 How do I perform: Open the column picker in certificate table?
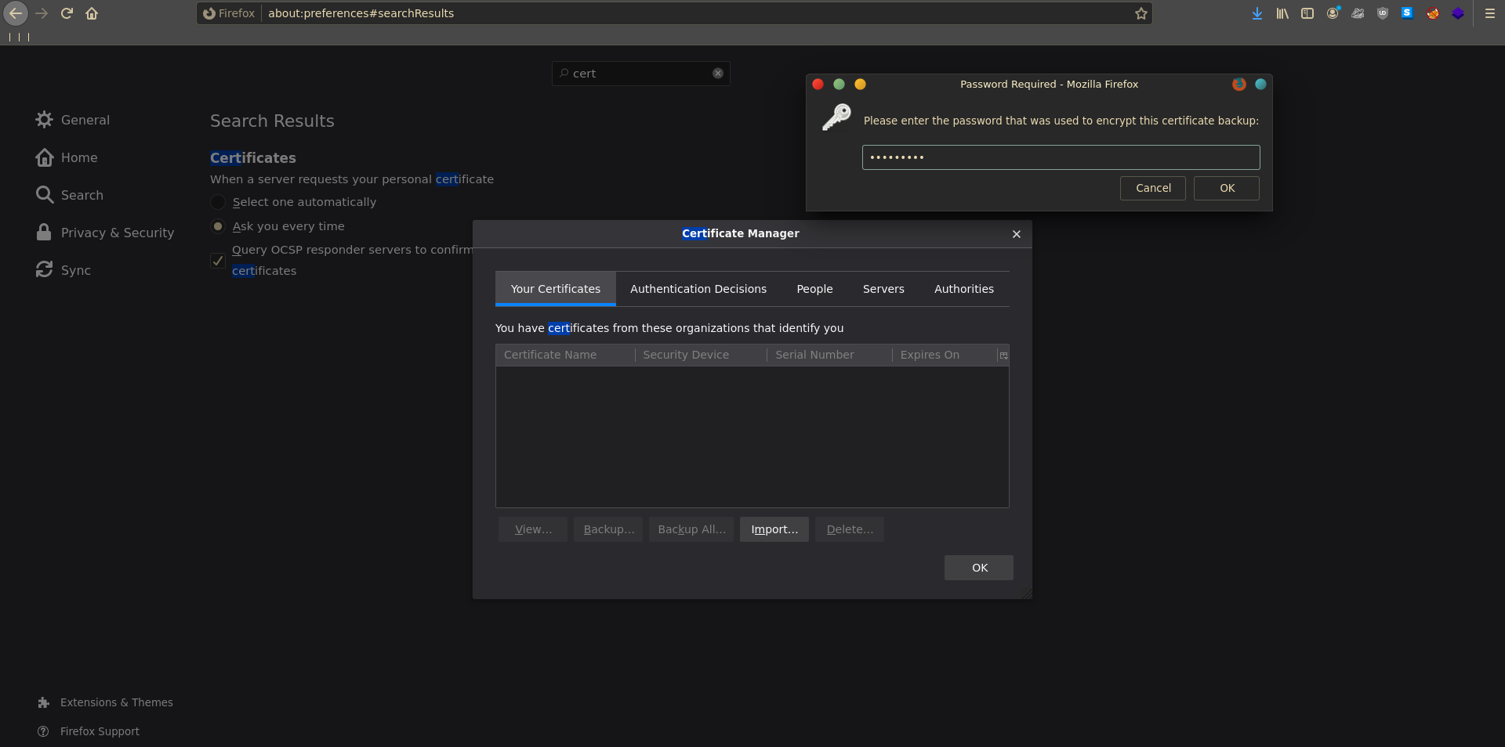pos(1003,355)
